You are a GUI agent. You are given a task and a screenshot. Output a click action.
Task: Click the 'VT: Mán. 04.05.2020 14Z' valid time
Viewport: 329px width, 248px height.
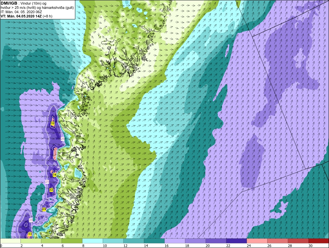(21, 16)
